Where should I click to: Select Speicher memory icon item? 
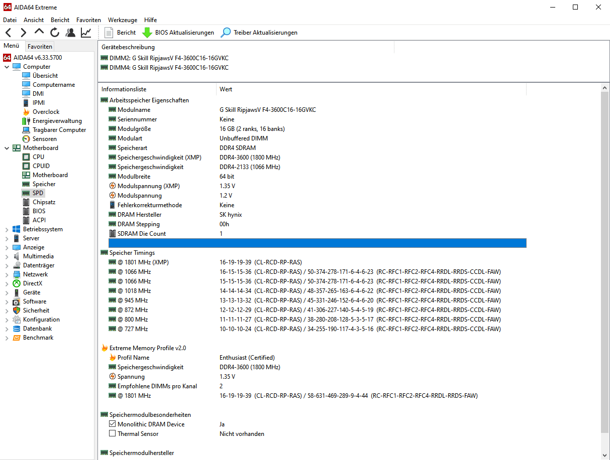44,184
